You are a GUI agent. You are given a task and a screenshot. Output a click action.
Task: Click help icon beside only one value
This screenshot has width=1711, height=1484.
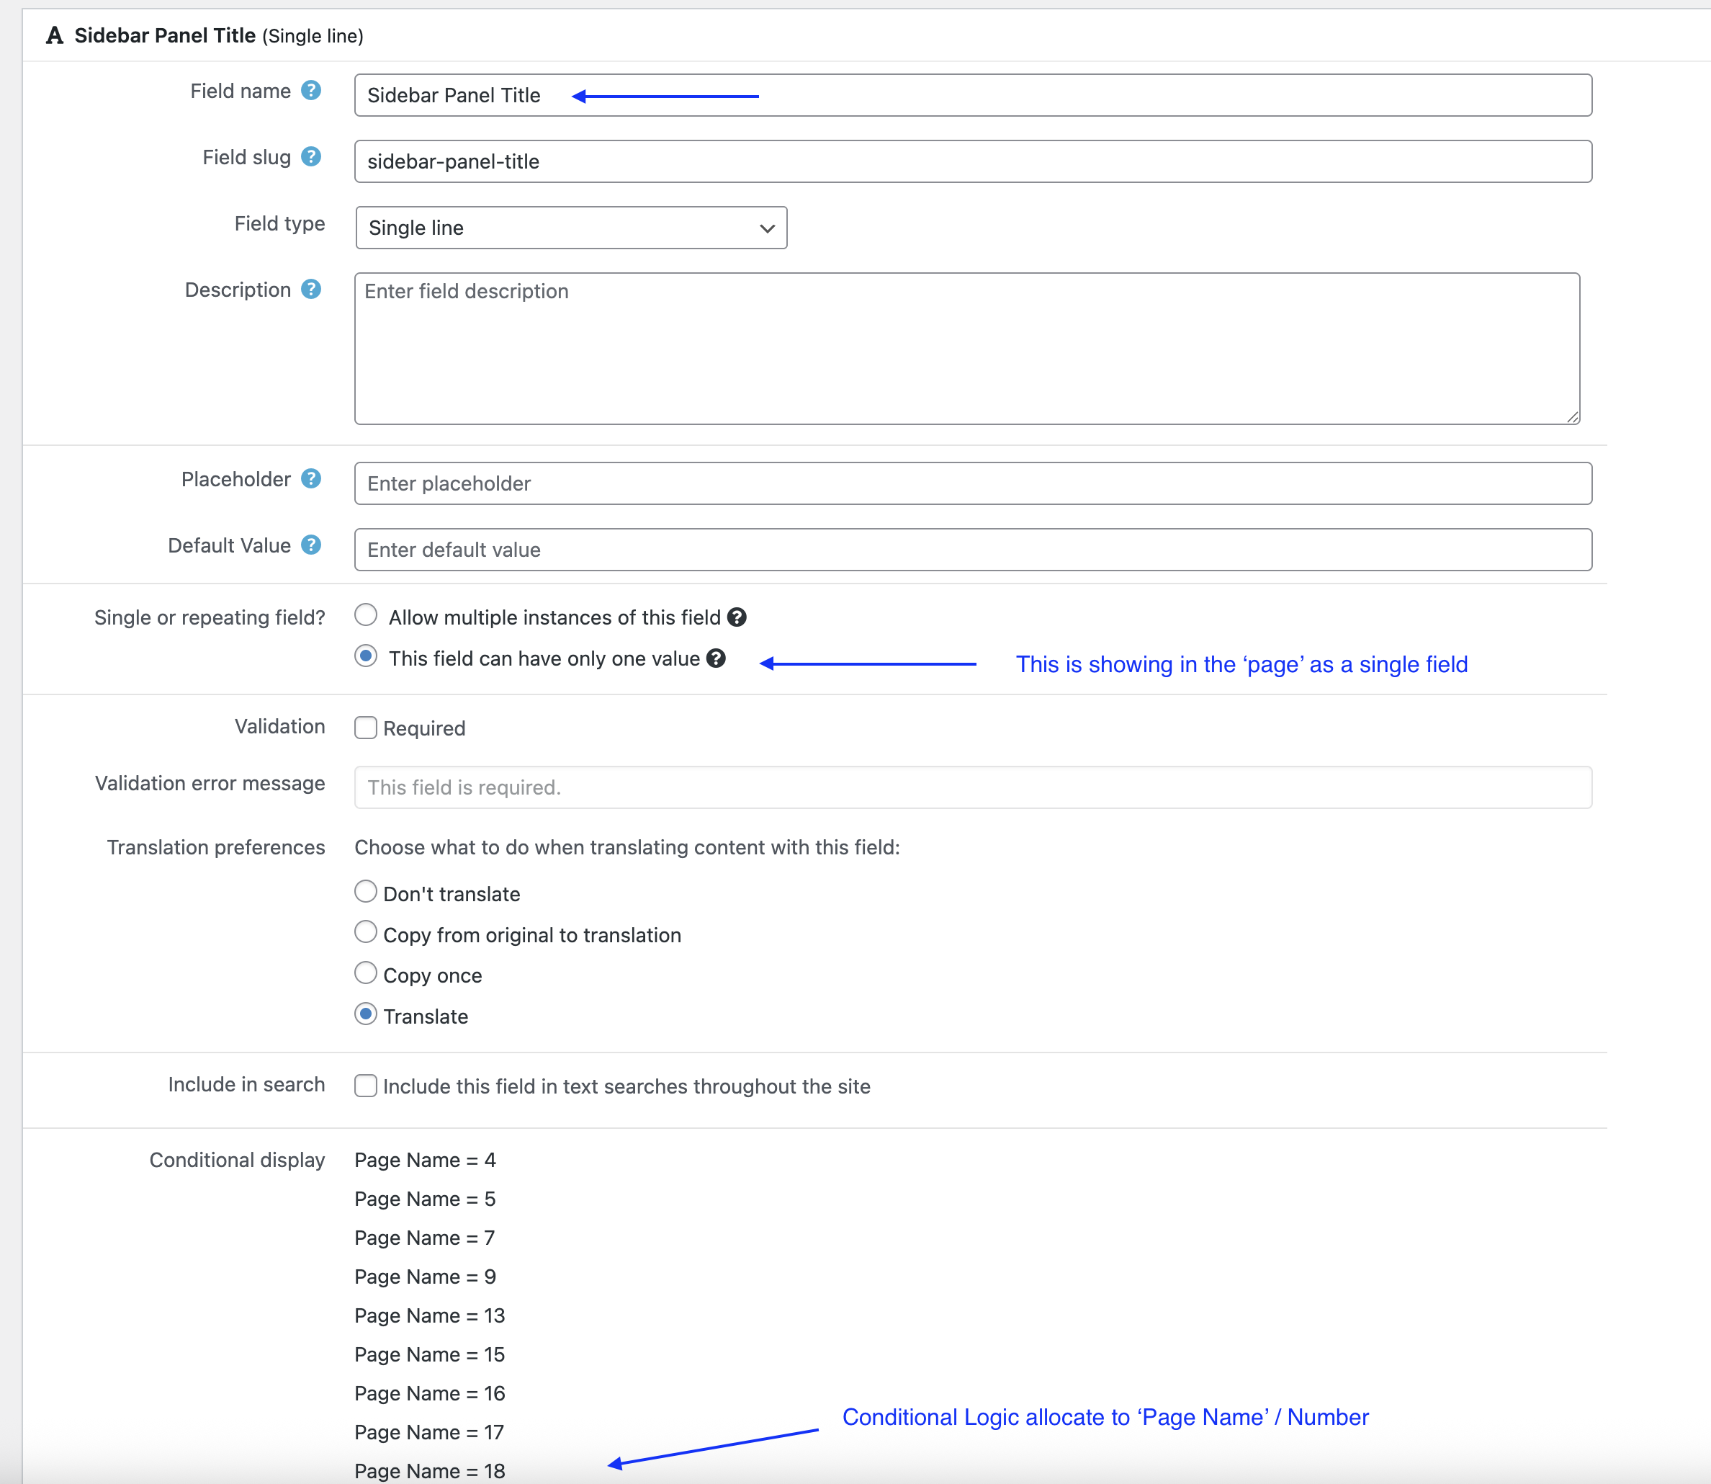click(x=716, y=658)
